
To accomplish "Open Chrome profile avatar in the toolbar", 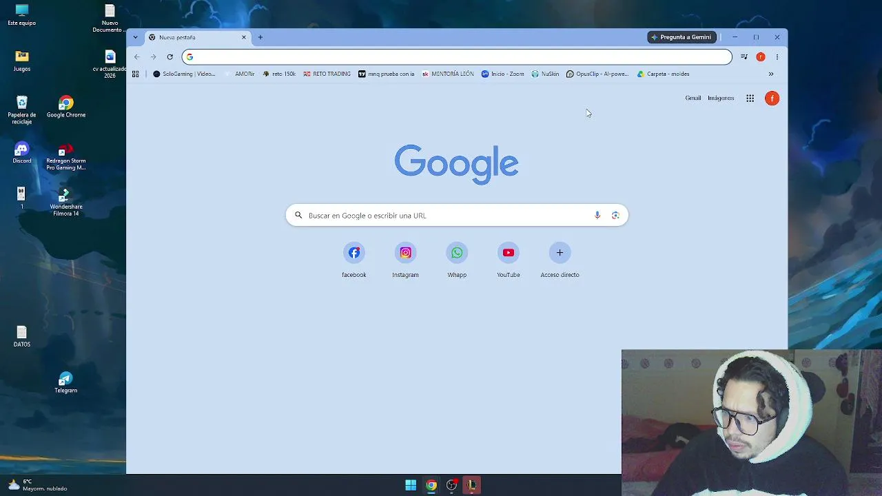I will [761, 56].
